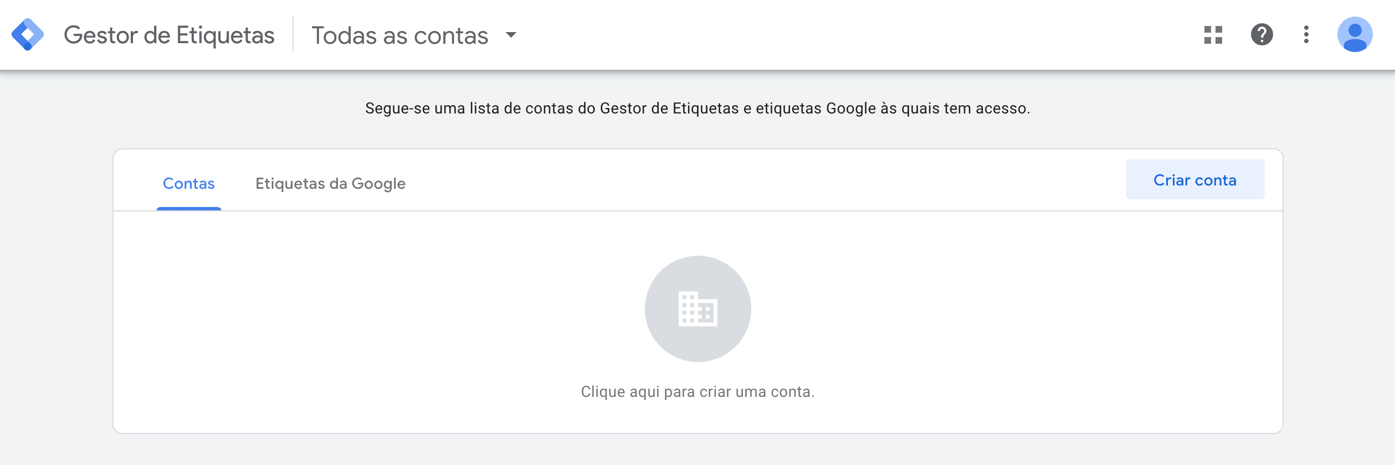Image resolution: width=1395 pixels, height=465 pixels.
Task: Expand the arrow beside Todas as contas
Action: point(511,35)
